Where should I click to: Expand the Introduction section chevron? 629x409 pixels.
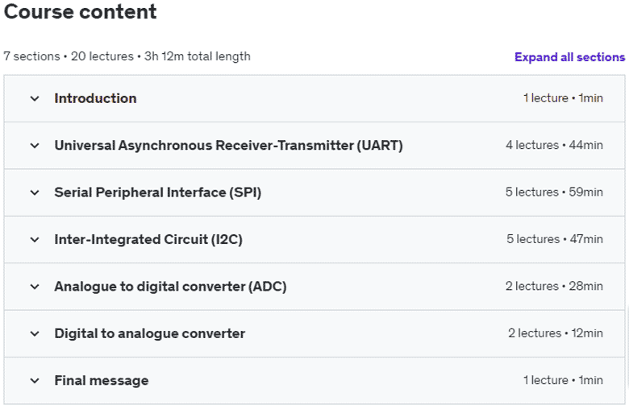[35, 98]
